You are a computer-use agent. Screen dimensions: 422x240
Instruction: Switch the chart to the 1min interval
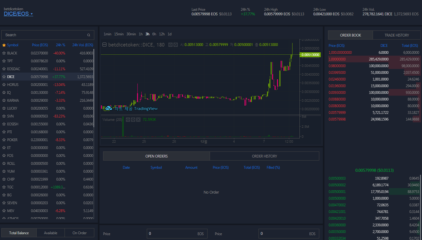pos(107,34)
